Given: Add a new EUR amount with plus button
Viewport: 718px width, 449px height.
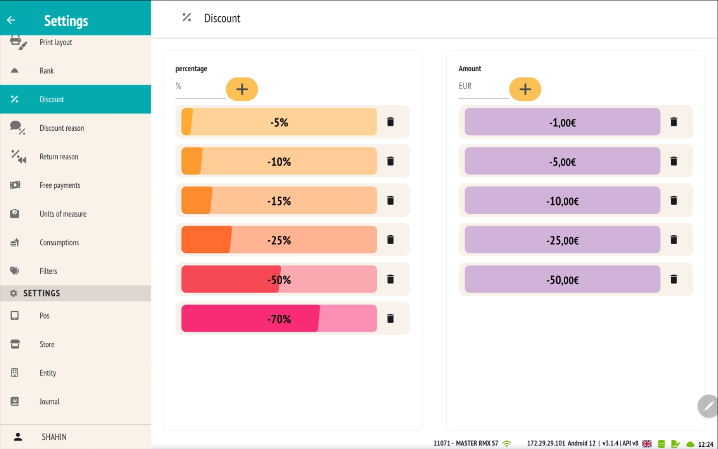Looking at the screenshot, I should click(525, 89).
